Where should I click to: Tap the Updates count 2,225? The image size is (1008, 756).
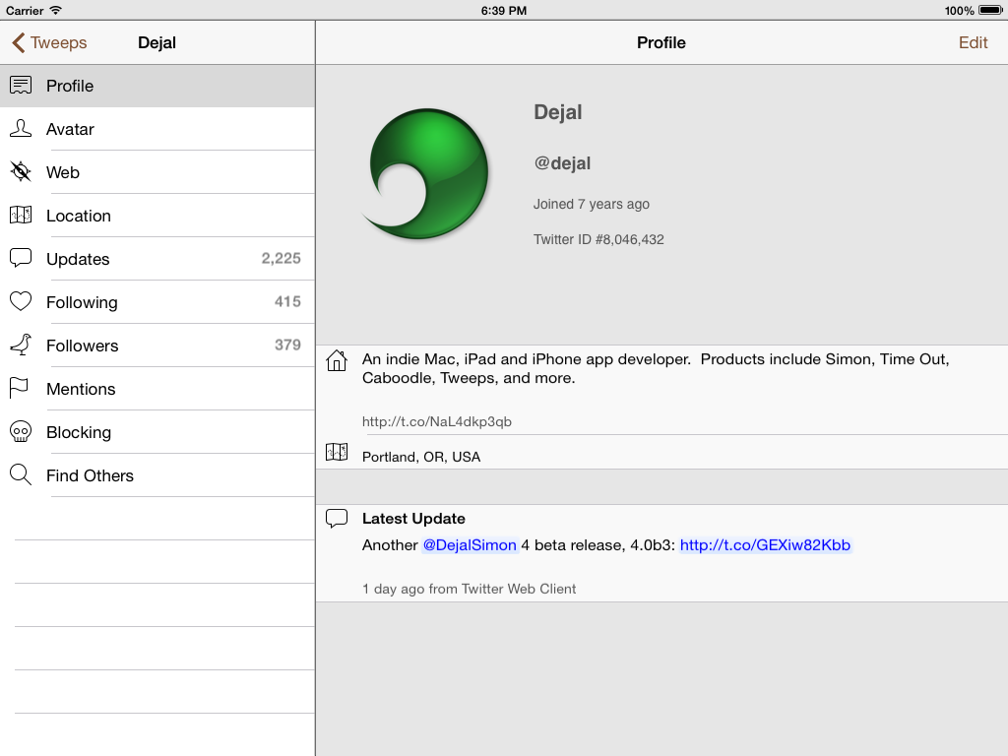point(281,259)
